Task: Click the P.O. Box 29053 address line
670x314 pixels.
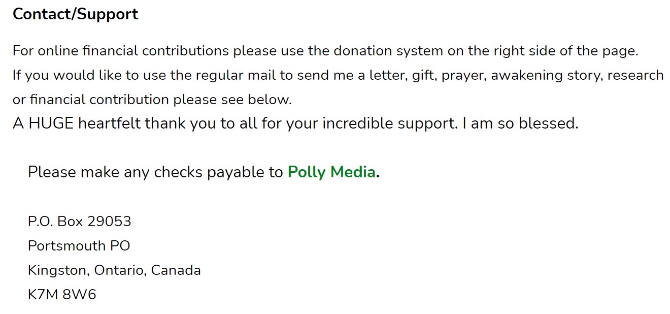Action: click(x=79, y=222)
